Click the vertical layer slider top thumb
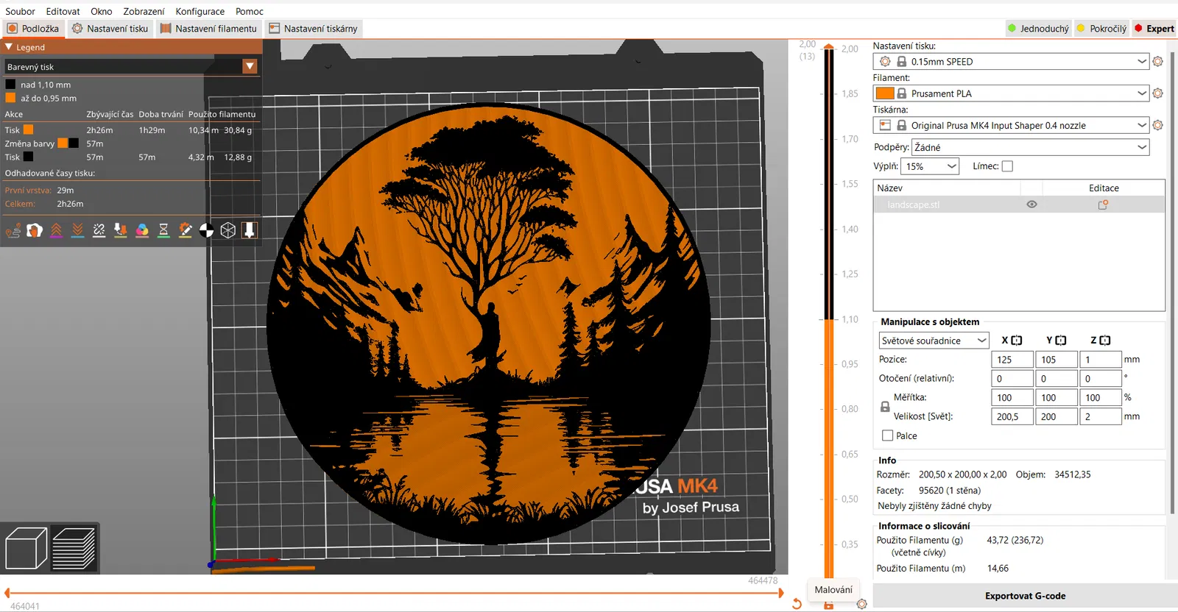1178x612 pixels. [829, 48]
